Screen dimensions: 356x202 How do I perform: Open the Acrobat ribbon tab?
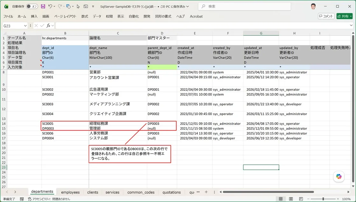pyautogui.click(x=196, y=16)
